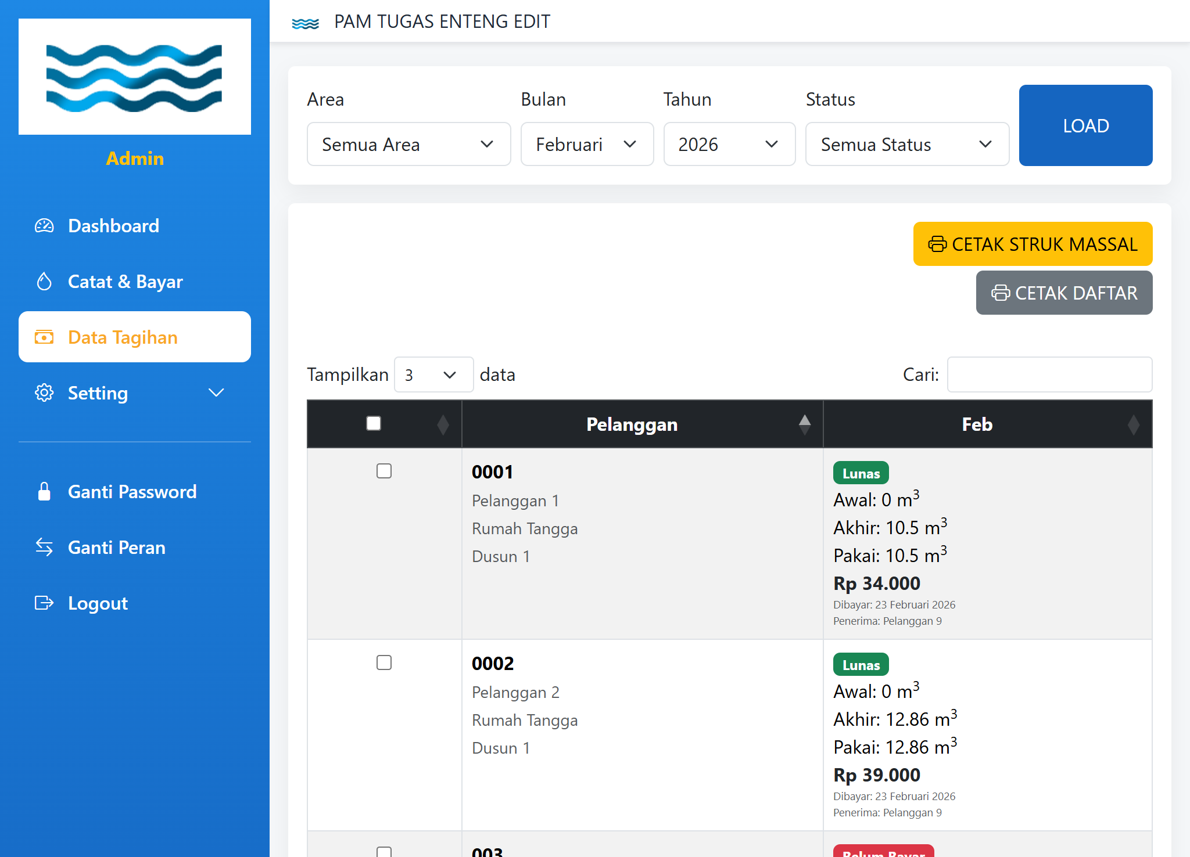Viewport: 1190px width, 857px height.
Task: Click the Ganti Password lock icon
Action: 44,492
